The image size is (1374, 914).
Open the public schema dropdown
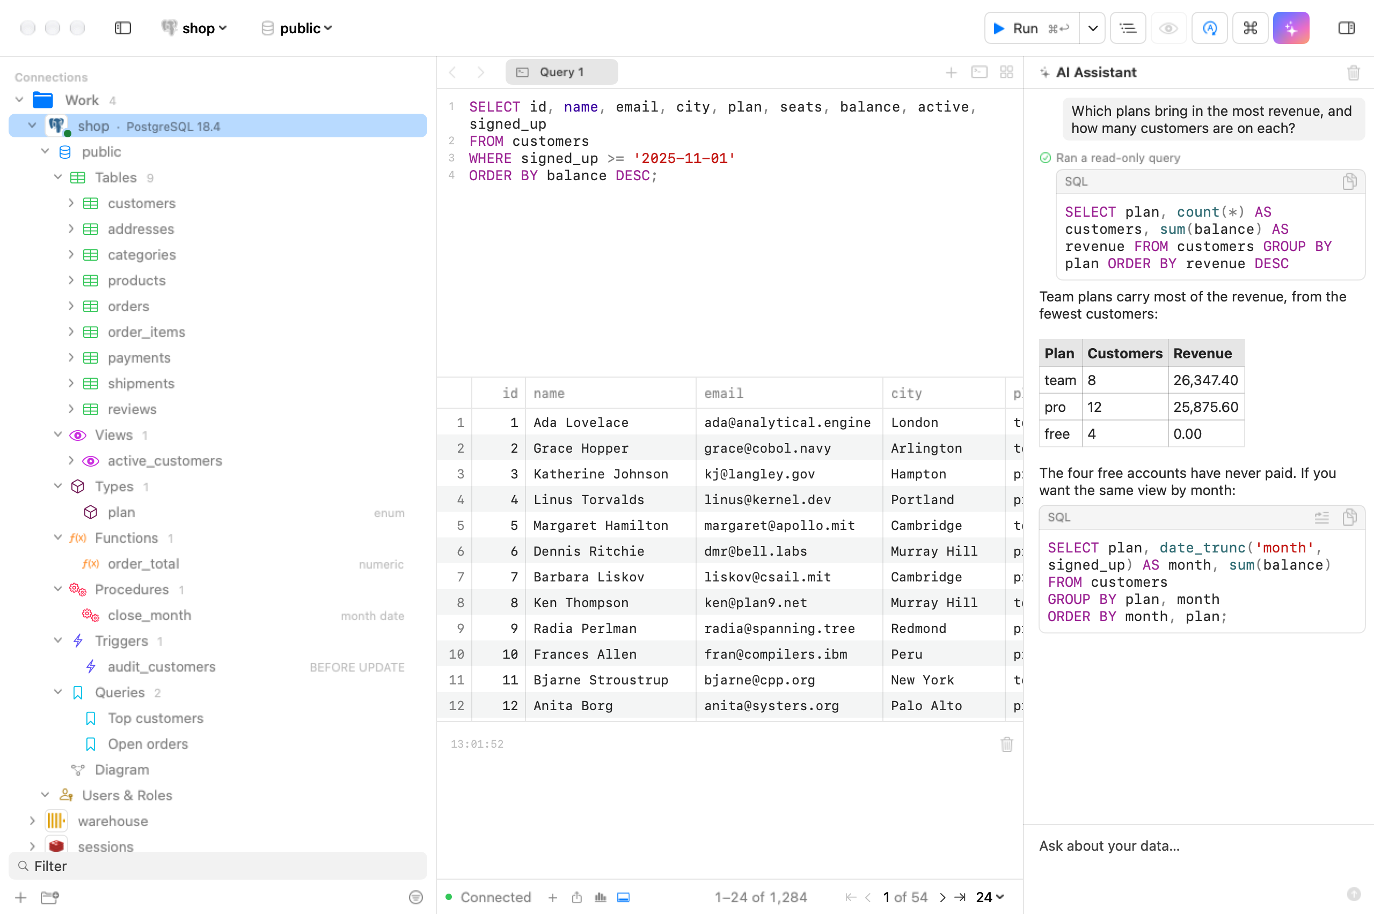coord(296,28)
